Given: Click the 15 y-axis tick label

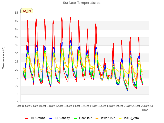Looking at the screenshot, I should click(16, 78).
